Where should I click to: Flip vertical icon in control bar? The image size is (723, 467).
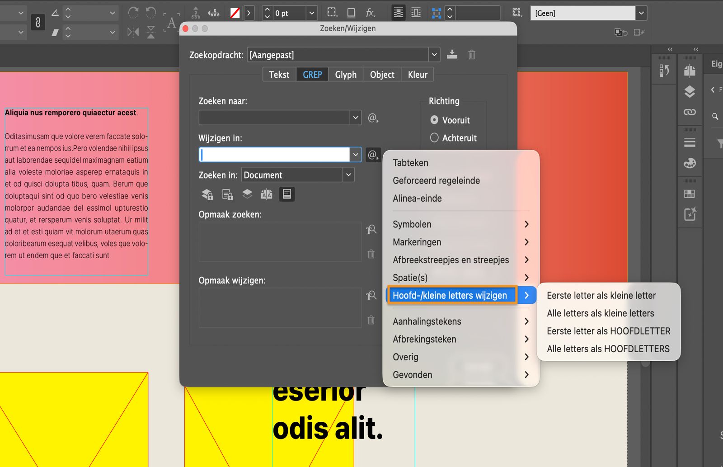tap(151, 32)
